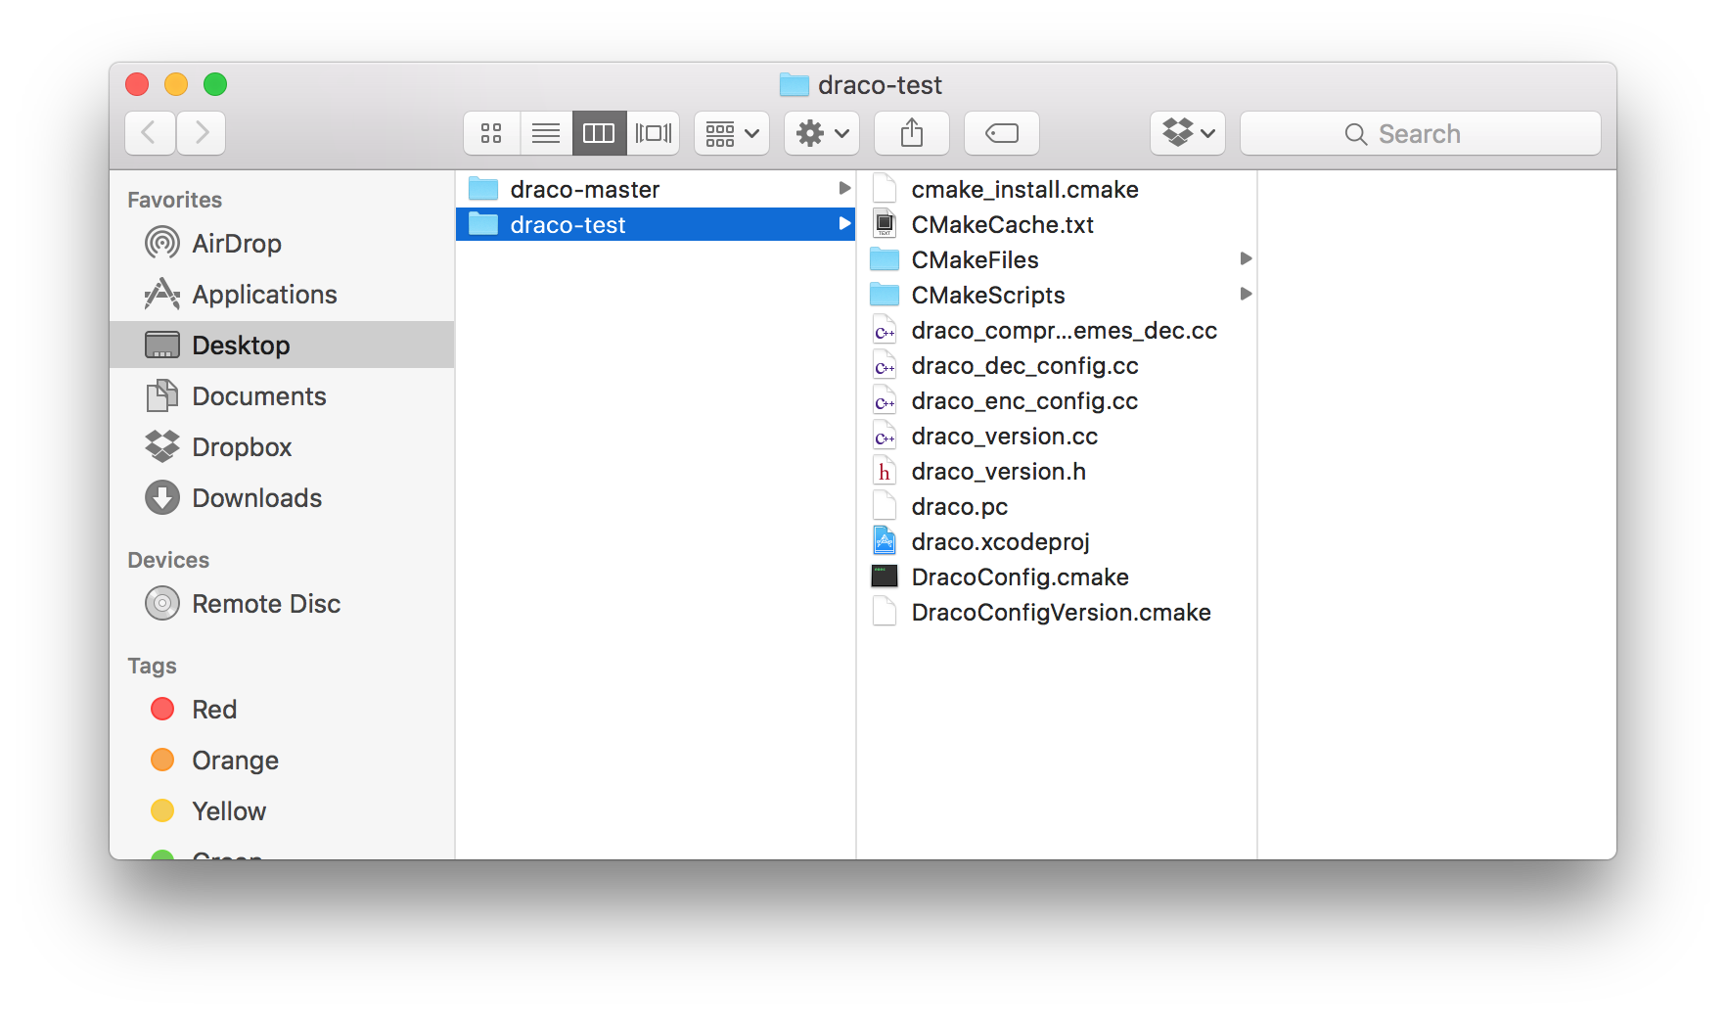Switch to icon view mode
Image resolution: width=1726 pixels, height=1016 pixels.
click(491, 133)
